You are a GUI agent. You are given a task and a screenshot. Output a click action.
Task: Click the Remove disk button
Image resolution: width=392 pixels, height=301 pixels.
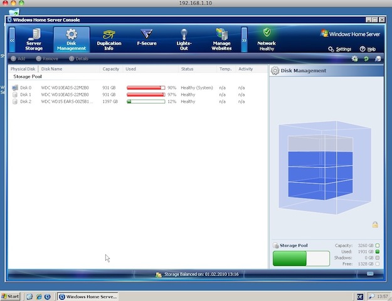pos(47,59)
